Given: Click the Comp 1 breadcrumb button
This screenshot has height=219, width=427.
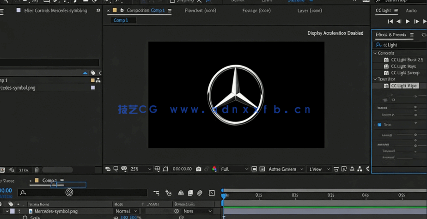Looking at the screenshot, I should pyautogui.click(x=121, y=20).
